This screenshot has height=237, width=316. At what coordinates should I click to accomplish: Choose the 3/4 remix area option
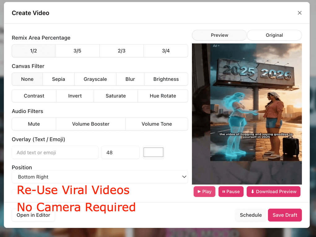point(166,51)
